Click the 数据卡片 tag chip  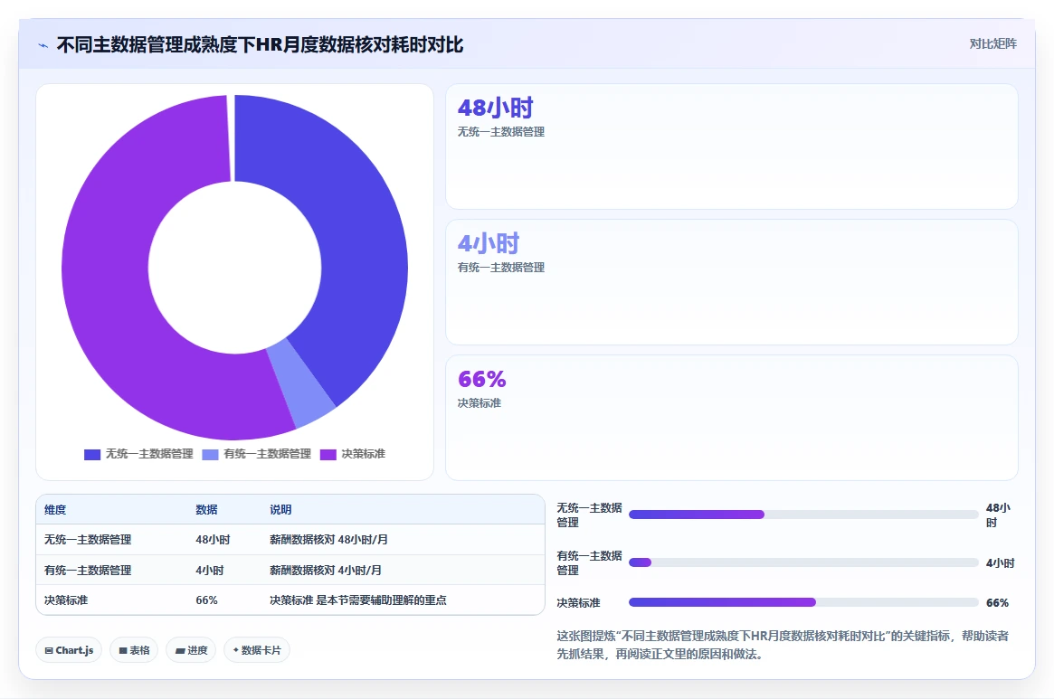[x=257, y=650]
